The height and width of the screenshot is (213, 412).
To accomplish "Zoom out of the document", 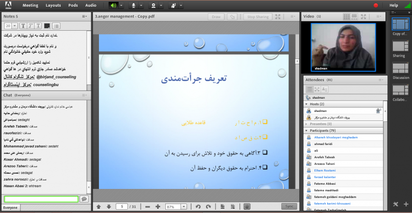I will pyautogui.click(x=147, y=207).
